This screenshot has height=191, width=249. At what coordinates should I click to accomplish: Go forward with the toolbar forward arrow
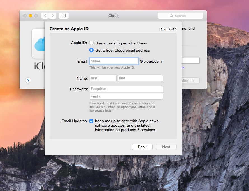[53, 16]
